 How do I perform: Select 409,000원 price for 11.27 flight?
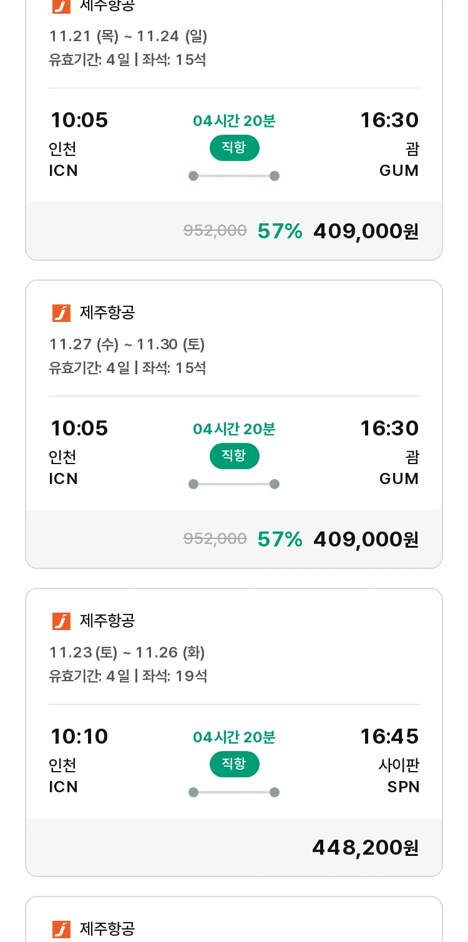[x=366, y=539]
